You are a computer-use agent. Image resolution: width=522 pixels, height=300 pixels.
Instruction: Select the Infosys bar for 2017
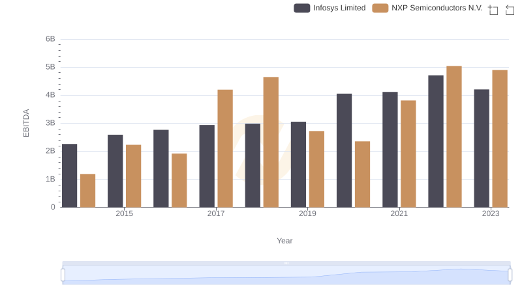click(x=207, y=166)
